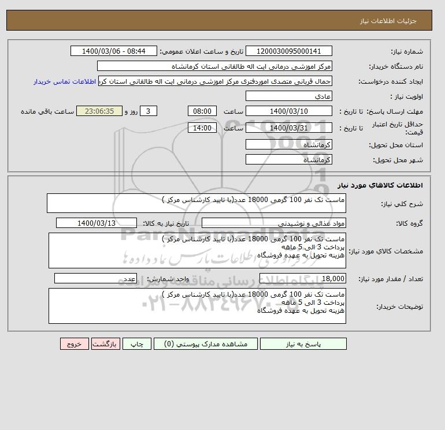The height and width of the screenshot is (430, 445).
Task: Click the واحد شمارش field عدد
Action: point(95,278)
